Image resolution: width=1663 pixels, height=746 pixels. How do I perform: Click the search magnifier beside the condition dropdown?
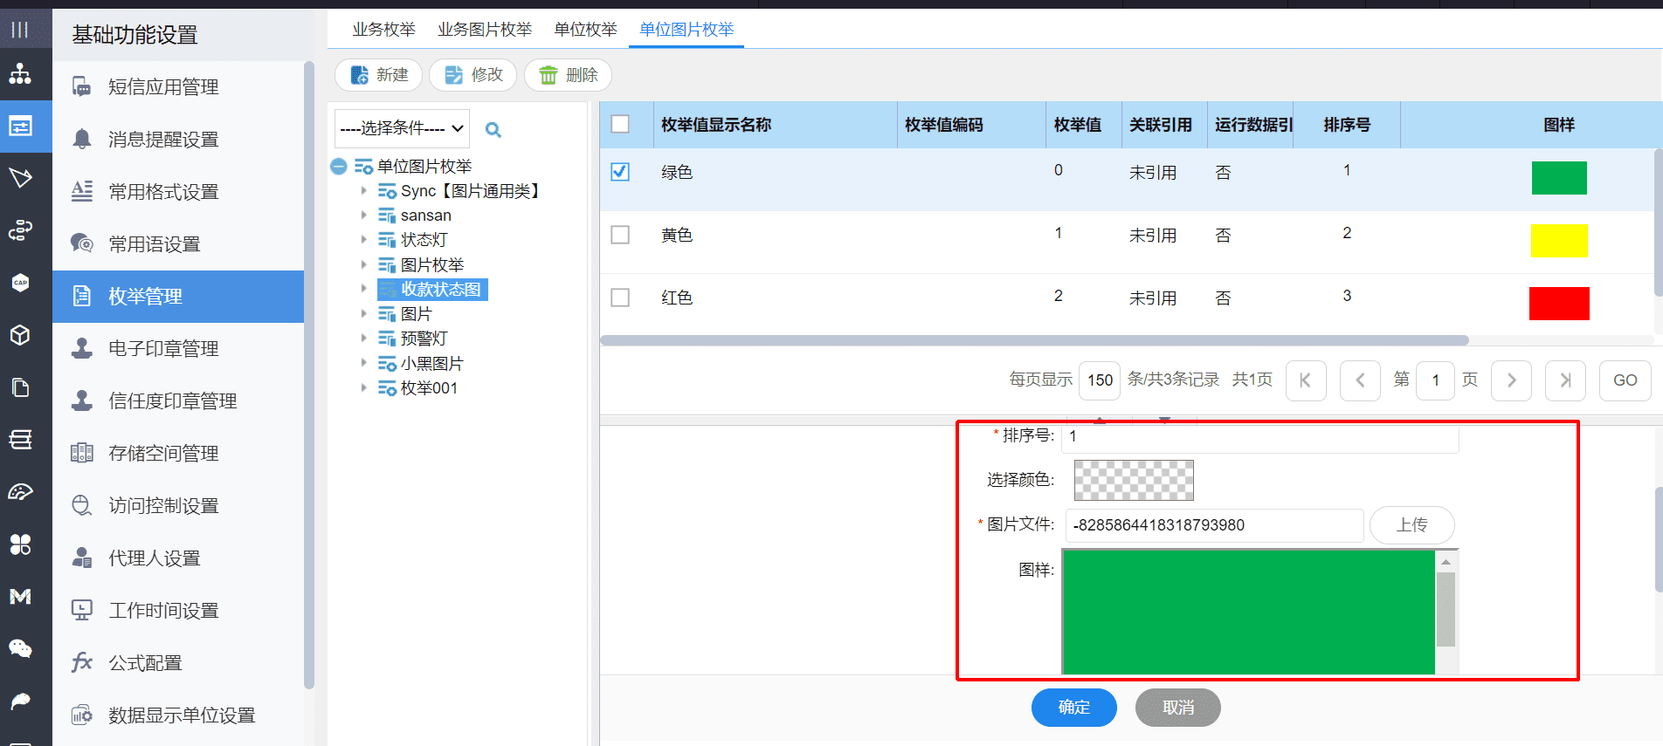[x=493, y=130]
